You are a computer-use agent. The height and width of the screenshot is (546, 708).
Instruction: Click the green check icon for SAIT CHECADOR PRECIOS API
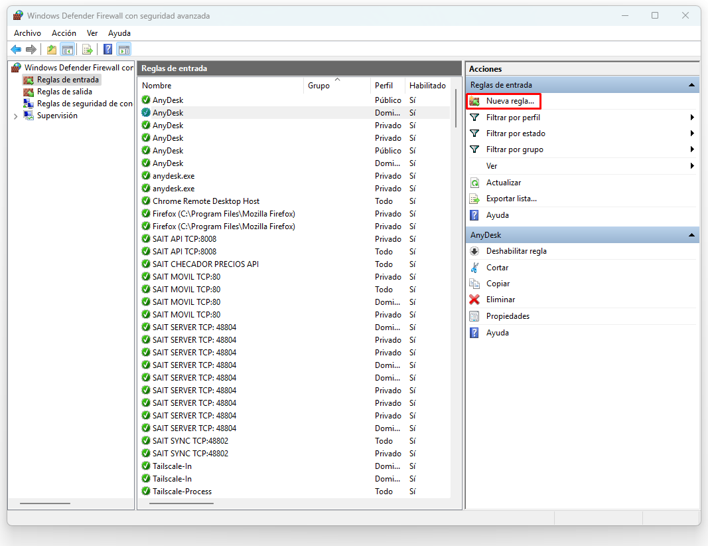(x=146, y=264)
